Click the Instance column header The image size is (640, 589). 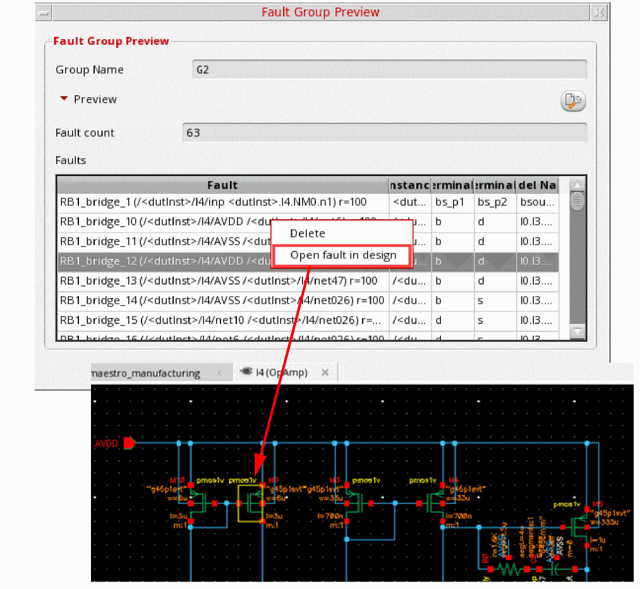pyautogui.click(x=409, y=185)
